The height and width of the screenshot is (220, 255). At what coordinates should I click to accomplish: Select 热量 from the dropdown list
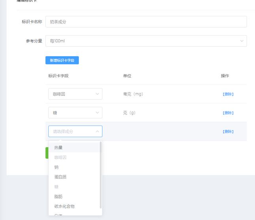click(74, 148)
